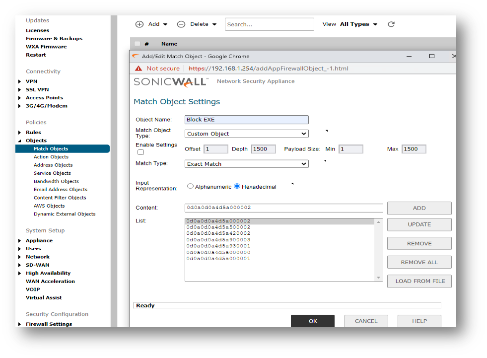Tick the select-all checkbox in table header

138,44
